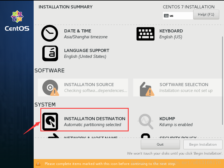Click the keyboard icon in the us layout indicator

point(166,16)
